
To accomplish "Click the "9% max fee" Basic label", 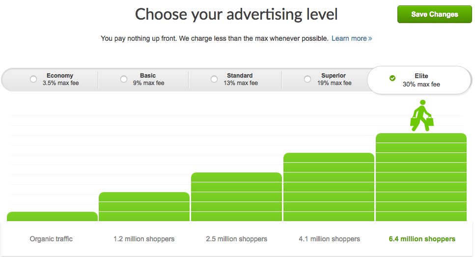I will [x=148, y=83].
